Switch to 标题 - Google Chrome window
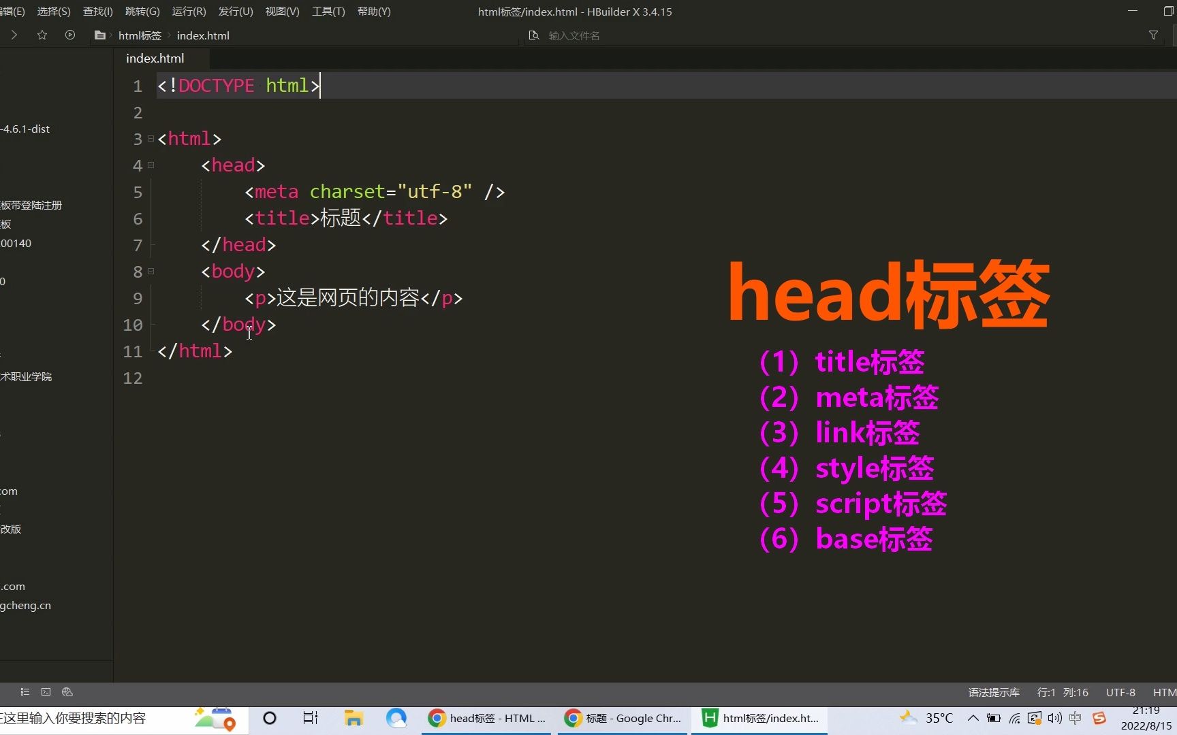Image resolution: width=1177 pixels, height=735 pixels. (x=623, y=719)
